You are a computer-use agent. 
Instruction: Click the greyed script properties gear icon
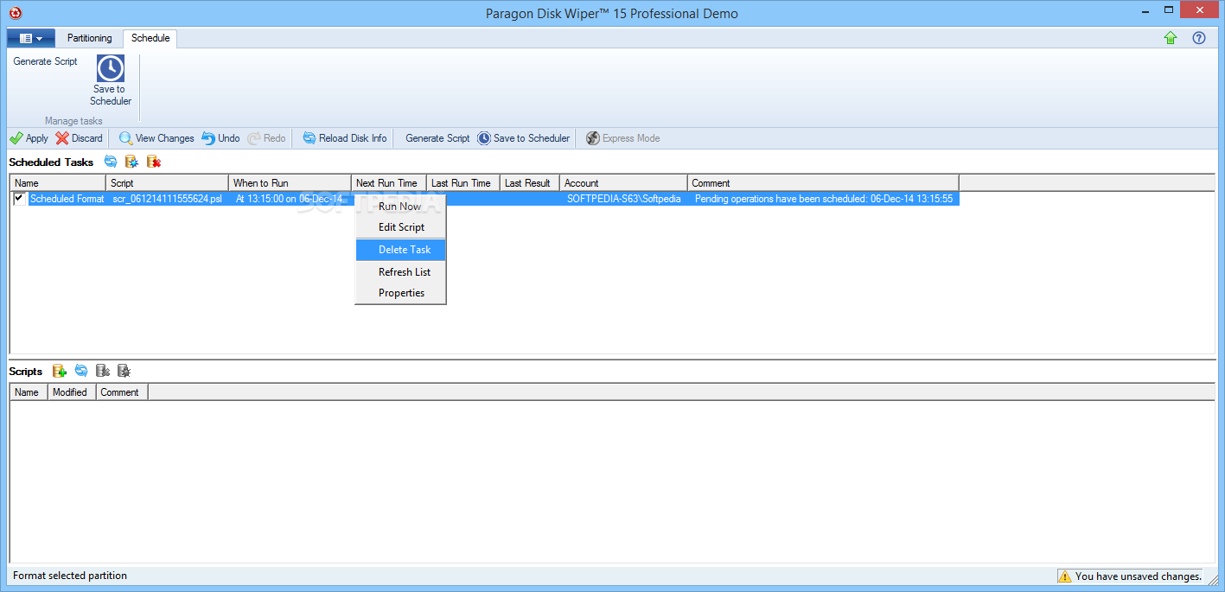click(x=124, y=371)
